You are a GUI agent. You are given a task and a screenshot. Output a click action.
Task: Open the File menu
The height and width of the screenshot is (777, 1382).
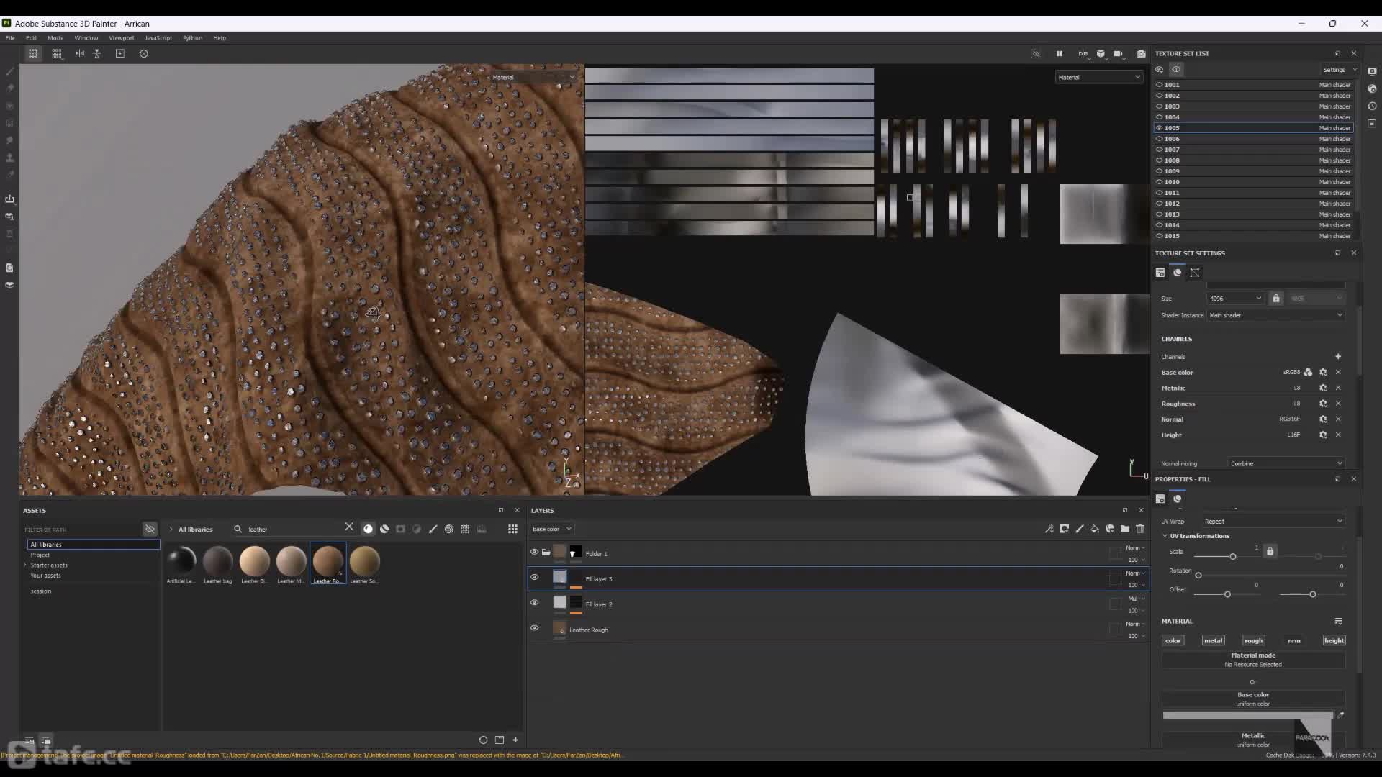point(10,38)
